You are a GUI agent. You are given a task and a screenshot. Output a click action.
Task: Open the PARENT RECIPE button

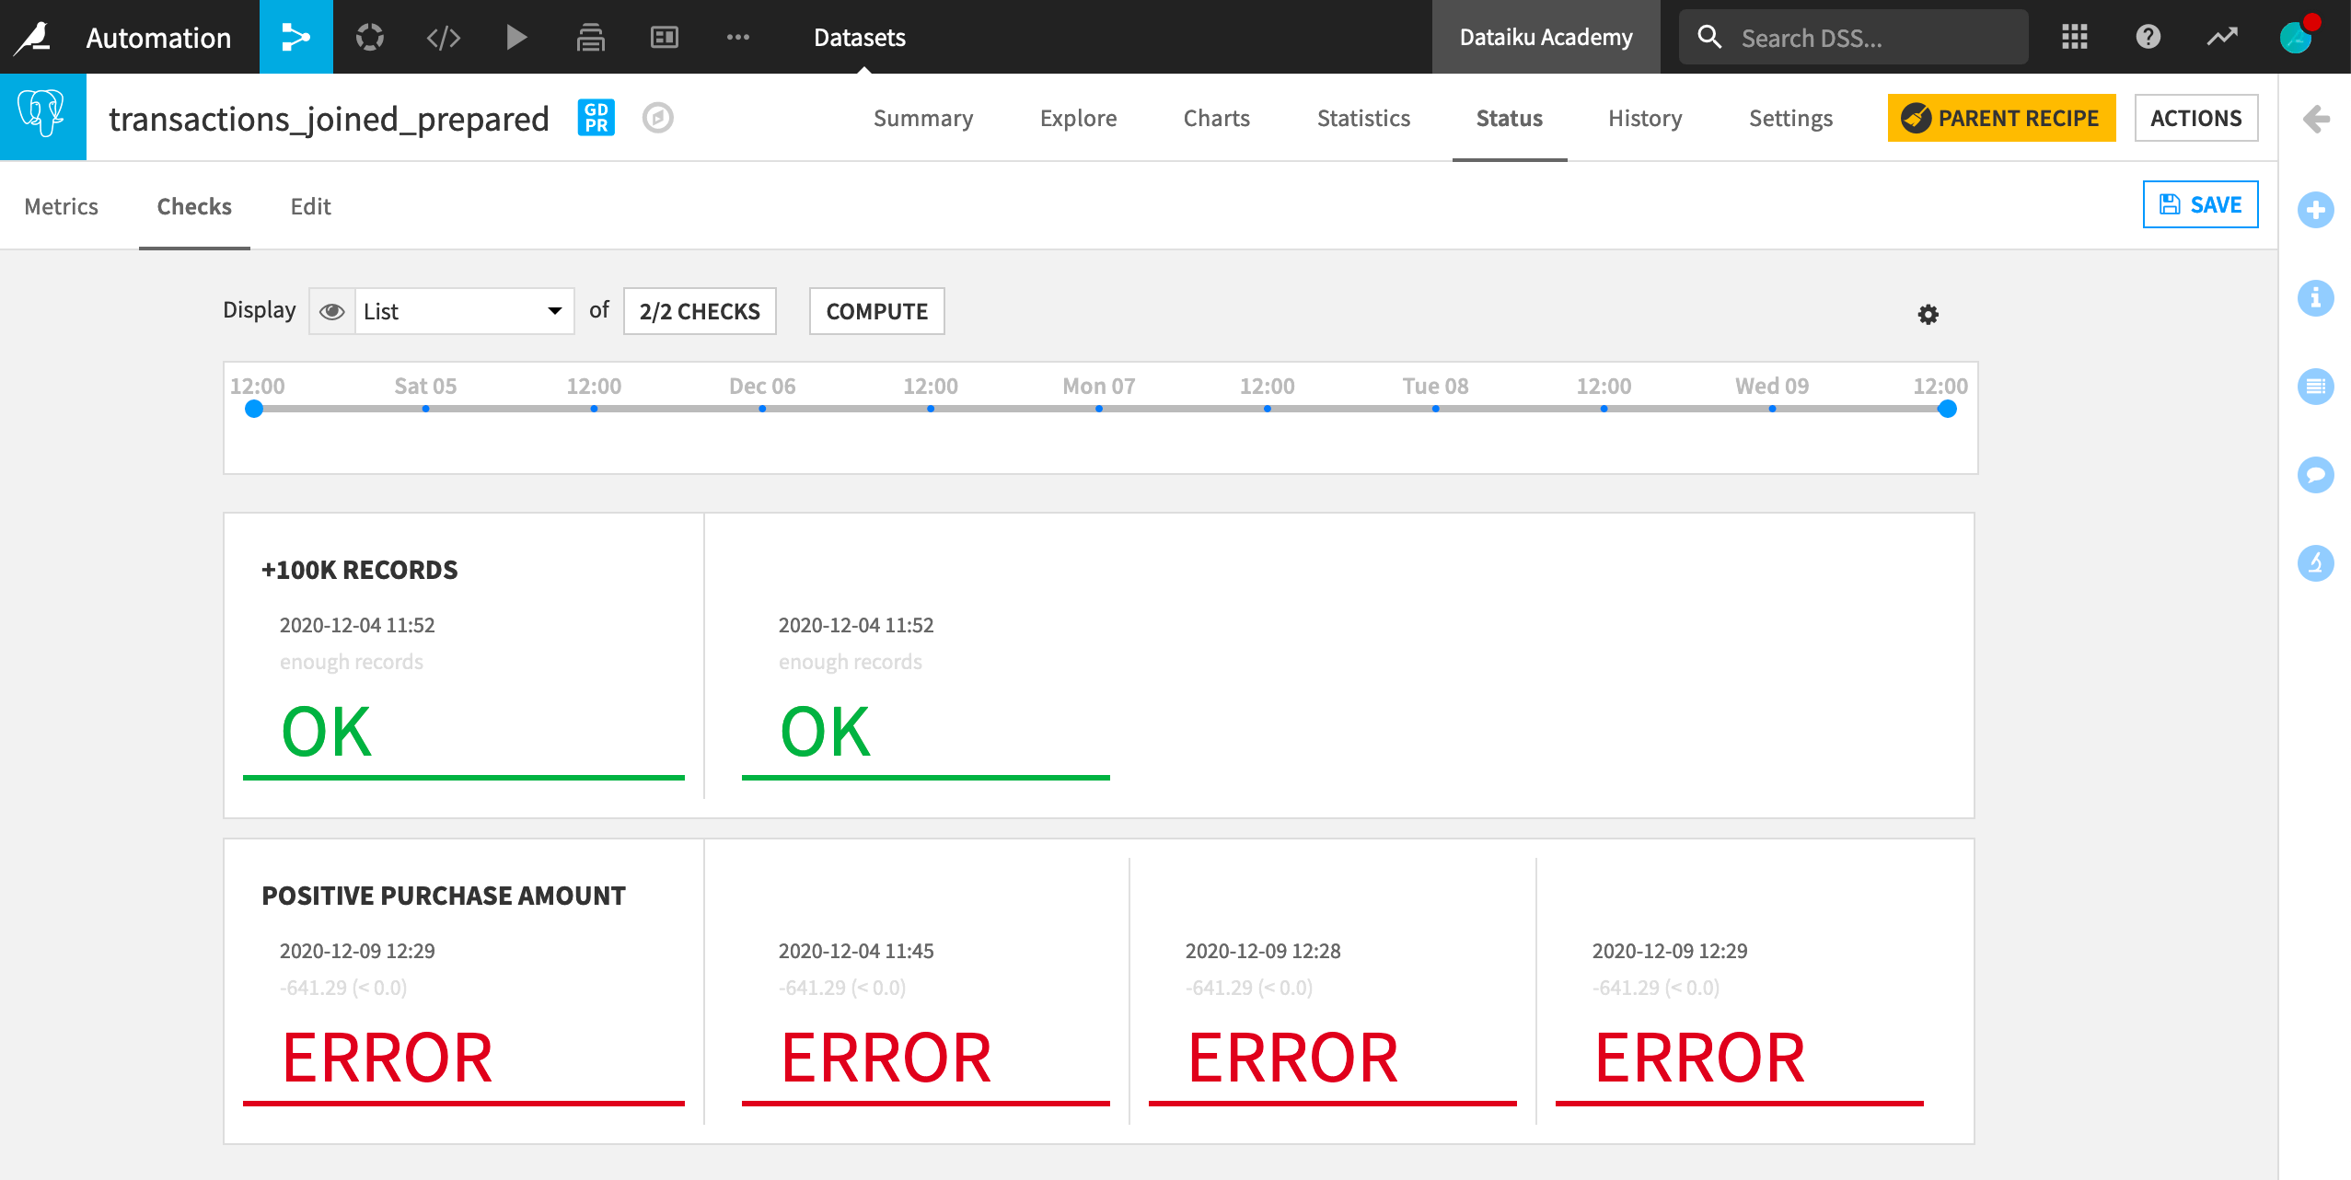tap(2001, 118)
